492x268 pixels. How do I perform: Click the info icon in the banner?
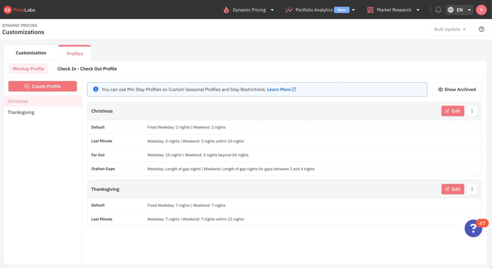[96, 89]
